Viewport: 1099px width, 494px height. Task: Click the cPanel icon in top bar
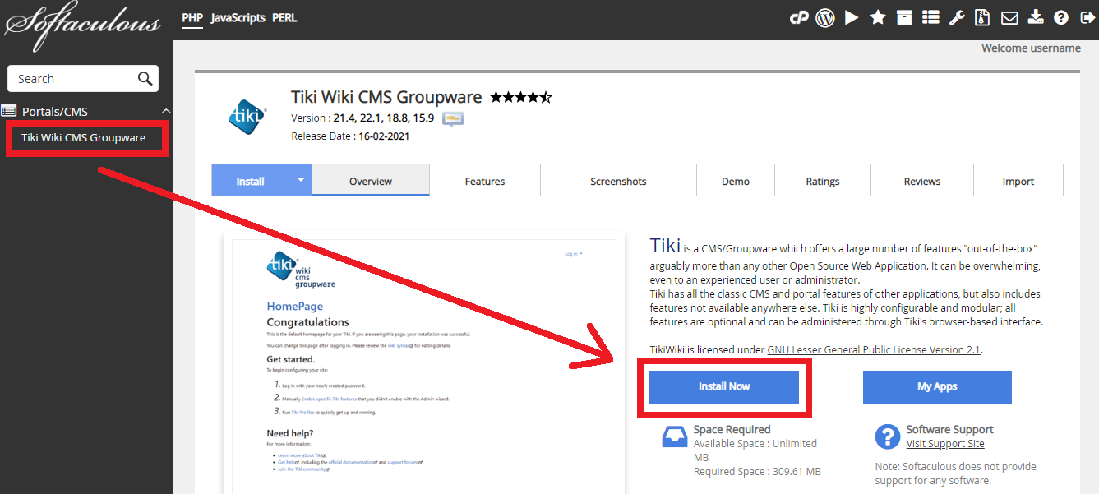[x=798, y=17]
